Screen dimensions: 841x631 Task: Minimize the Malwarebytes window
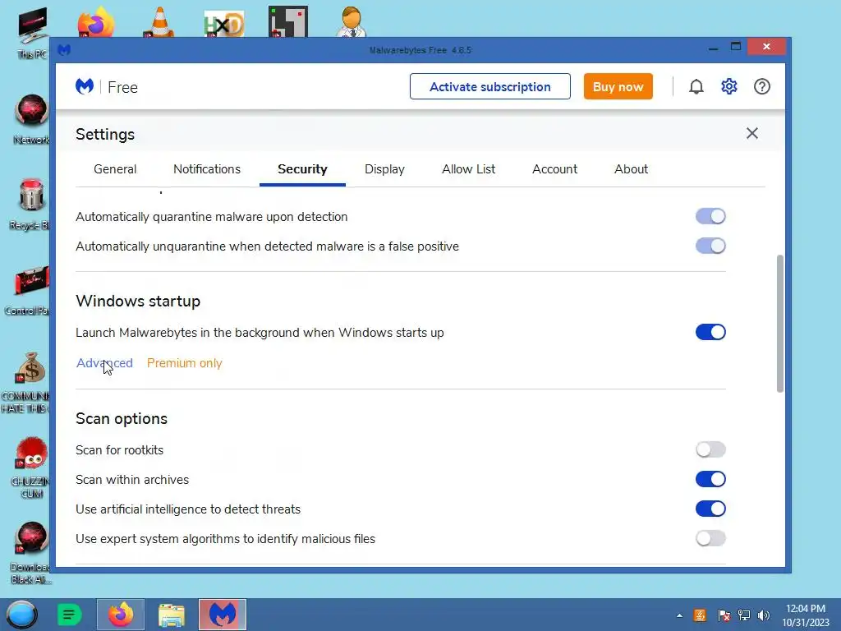coord(713,48)
